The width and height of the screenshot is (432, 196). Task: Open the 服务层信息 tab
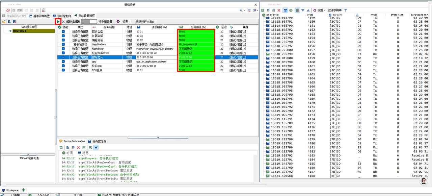97,141
